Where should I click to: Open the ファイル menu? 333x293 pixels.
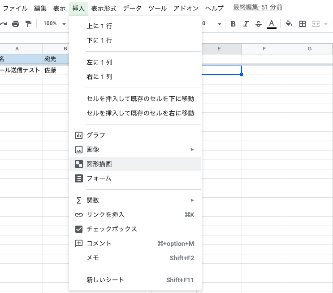(x=15, y=8)
